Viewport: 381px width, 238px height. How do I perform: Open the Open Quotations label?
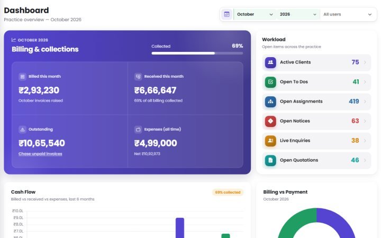pos(299,160)
